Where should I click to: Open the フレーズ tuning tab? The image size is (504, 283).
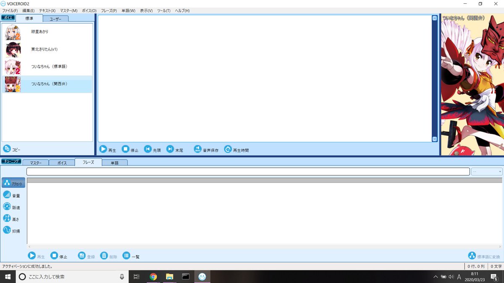tap(88, 162)
